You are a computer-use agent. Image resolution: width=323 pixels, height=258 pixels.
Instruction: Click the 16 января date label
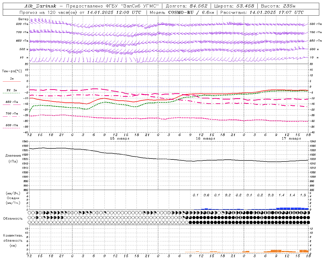[x=205, y=139]
